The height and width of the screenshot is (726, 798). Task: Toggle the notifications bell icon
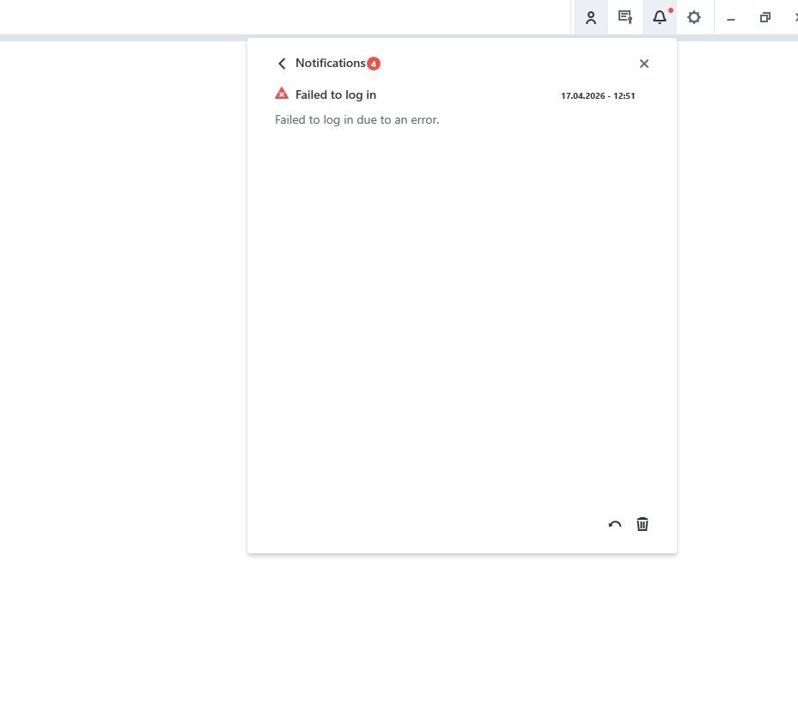pos(659,17)
